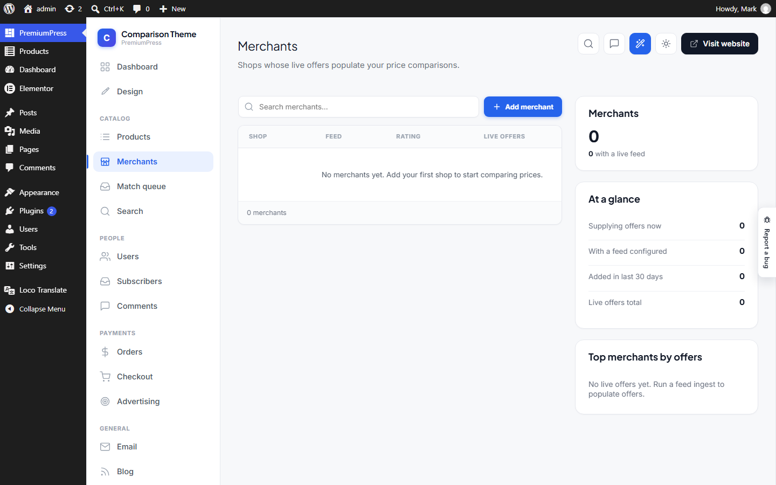Click the LIVE OFFERS column header

click(504, 136)
